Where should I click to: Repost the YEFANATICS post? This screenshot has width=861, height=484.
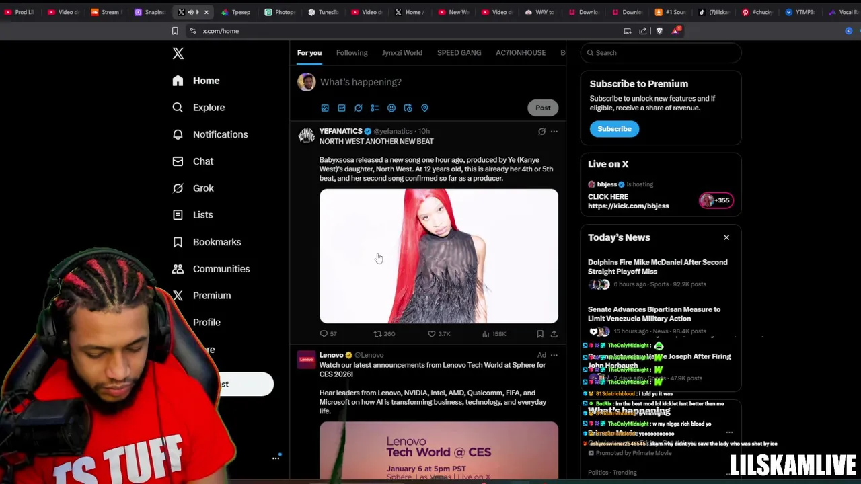(384, 334)
